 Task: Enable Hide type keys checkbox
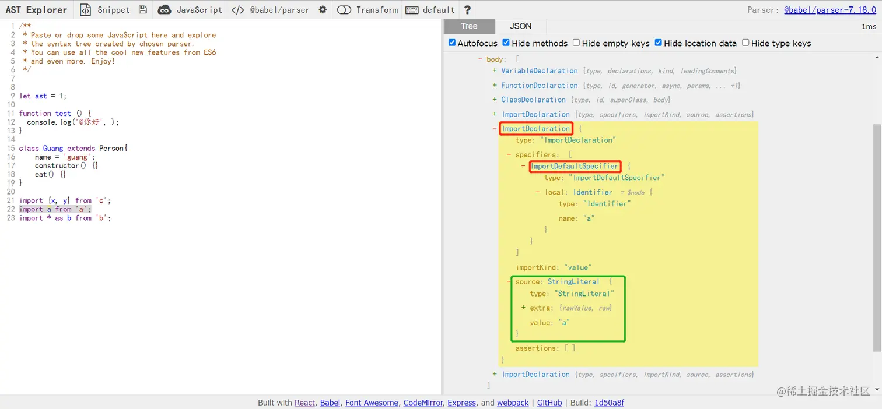tap(745, 43)
